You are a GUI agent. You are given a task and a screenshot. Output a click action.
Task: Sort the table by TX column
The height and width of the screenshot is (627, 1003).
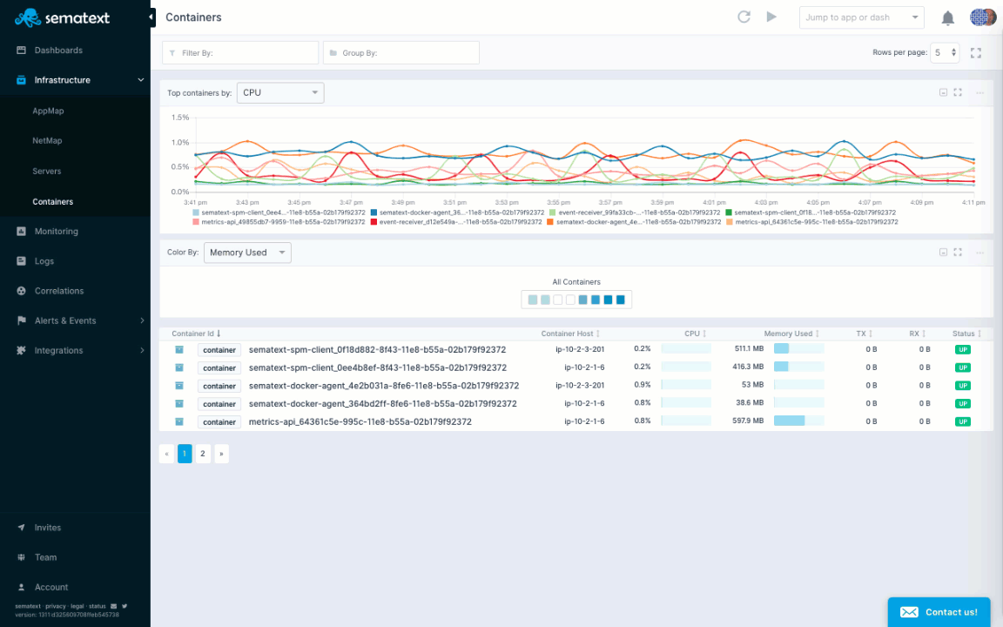pyautogui.click(x=865, y=334)
